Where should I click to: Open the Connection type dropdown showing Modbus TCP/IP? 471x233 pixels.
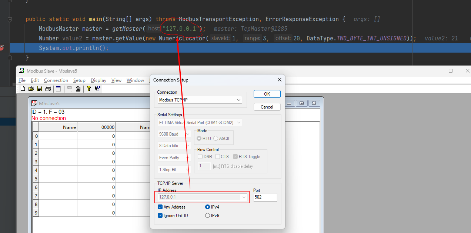click(x=200, y=100)
